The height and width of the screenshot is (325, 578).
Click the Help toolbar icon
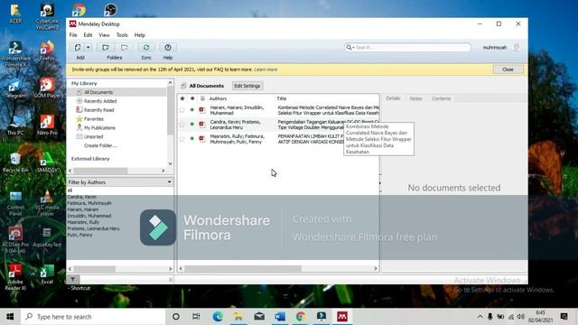coord(168,47)
